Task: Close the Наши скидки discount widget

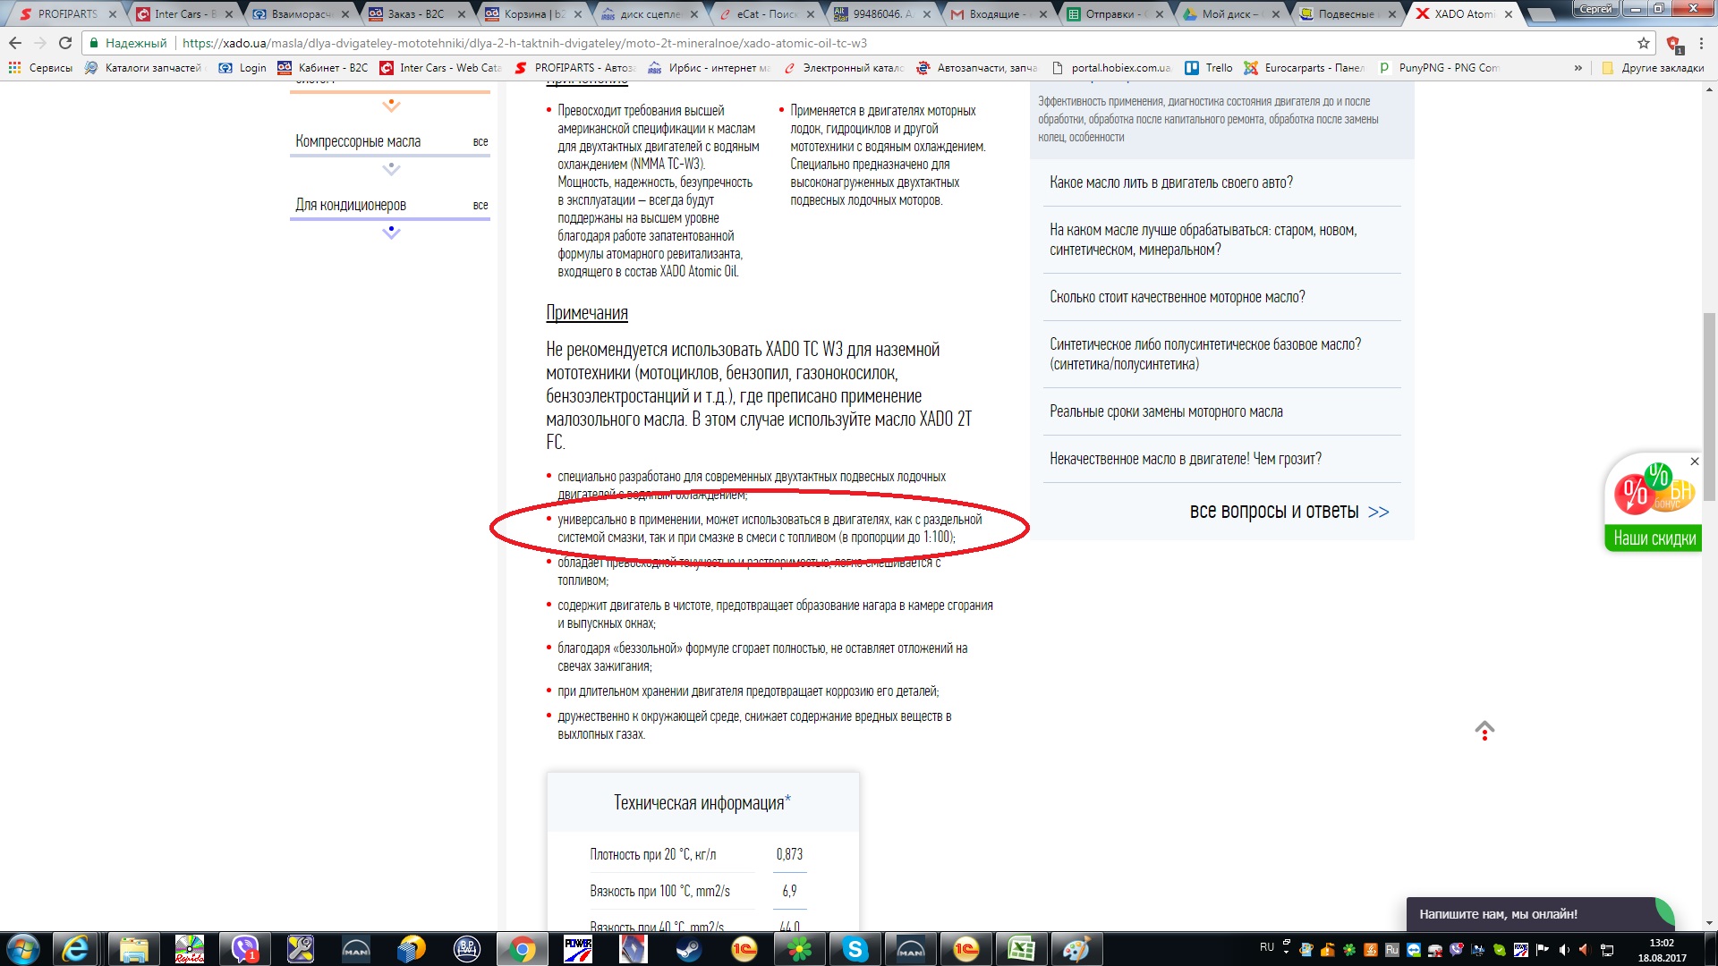Action: coord(1694,462)
